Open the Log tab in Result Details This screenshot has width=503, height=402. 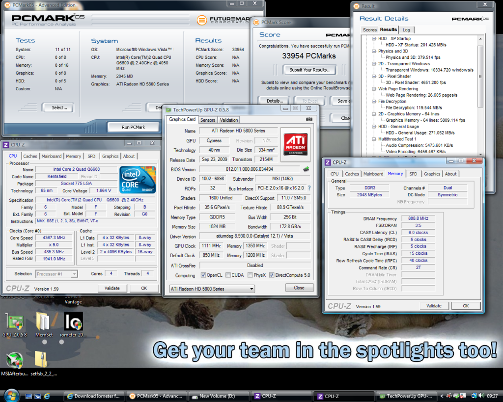tap(406, 30)
